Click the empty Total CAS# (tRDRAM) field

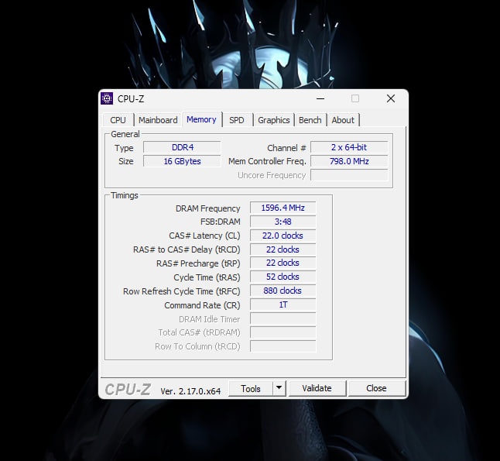coord(283,332)
